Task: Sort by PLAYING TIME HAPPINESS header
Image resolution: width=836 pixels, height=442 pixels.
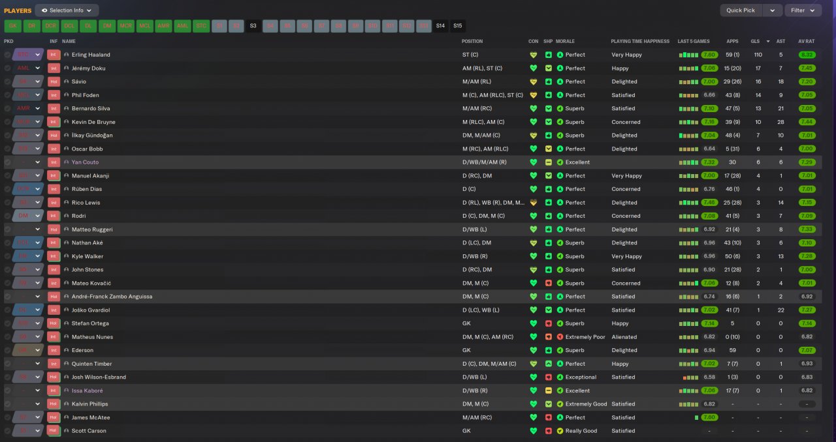Action: [x=640, y=41]
